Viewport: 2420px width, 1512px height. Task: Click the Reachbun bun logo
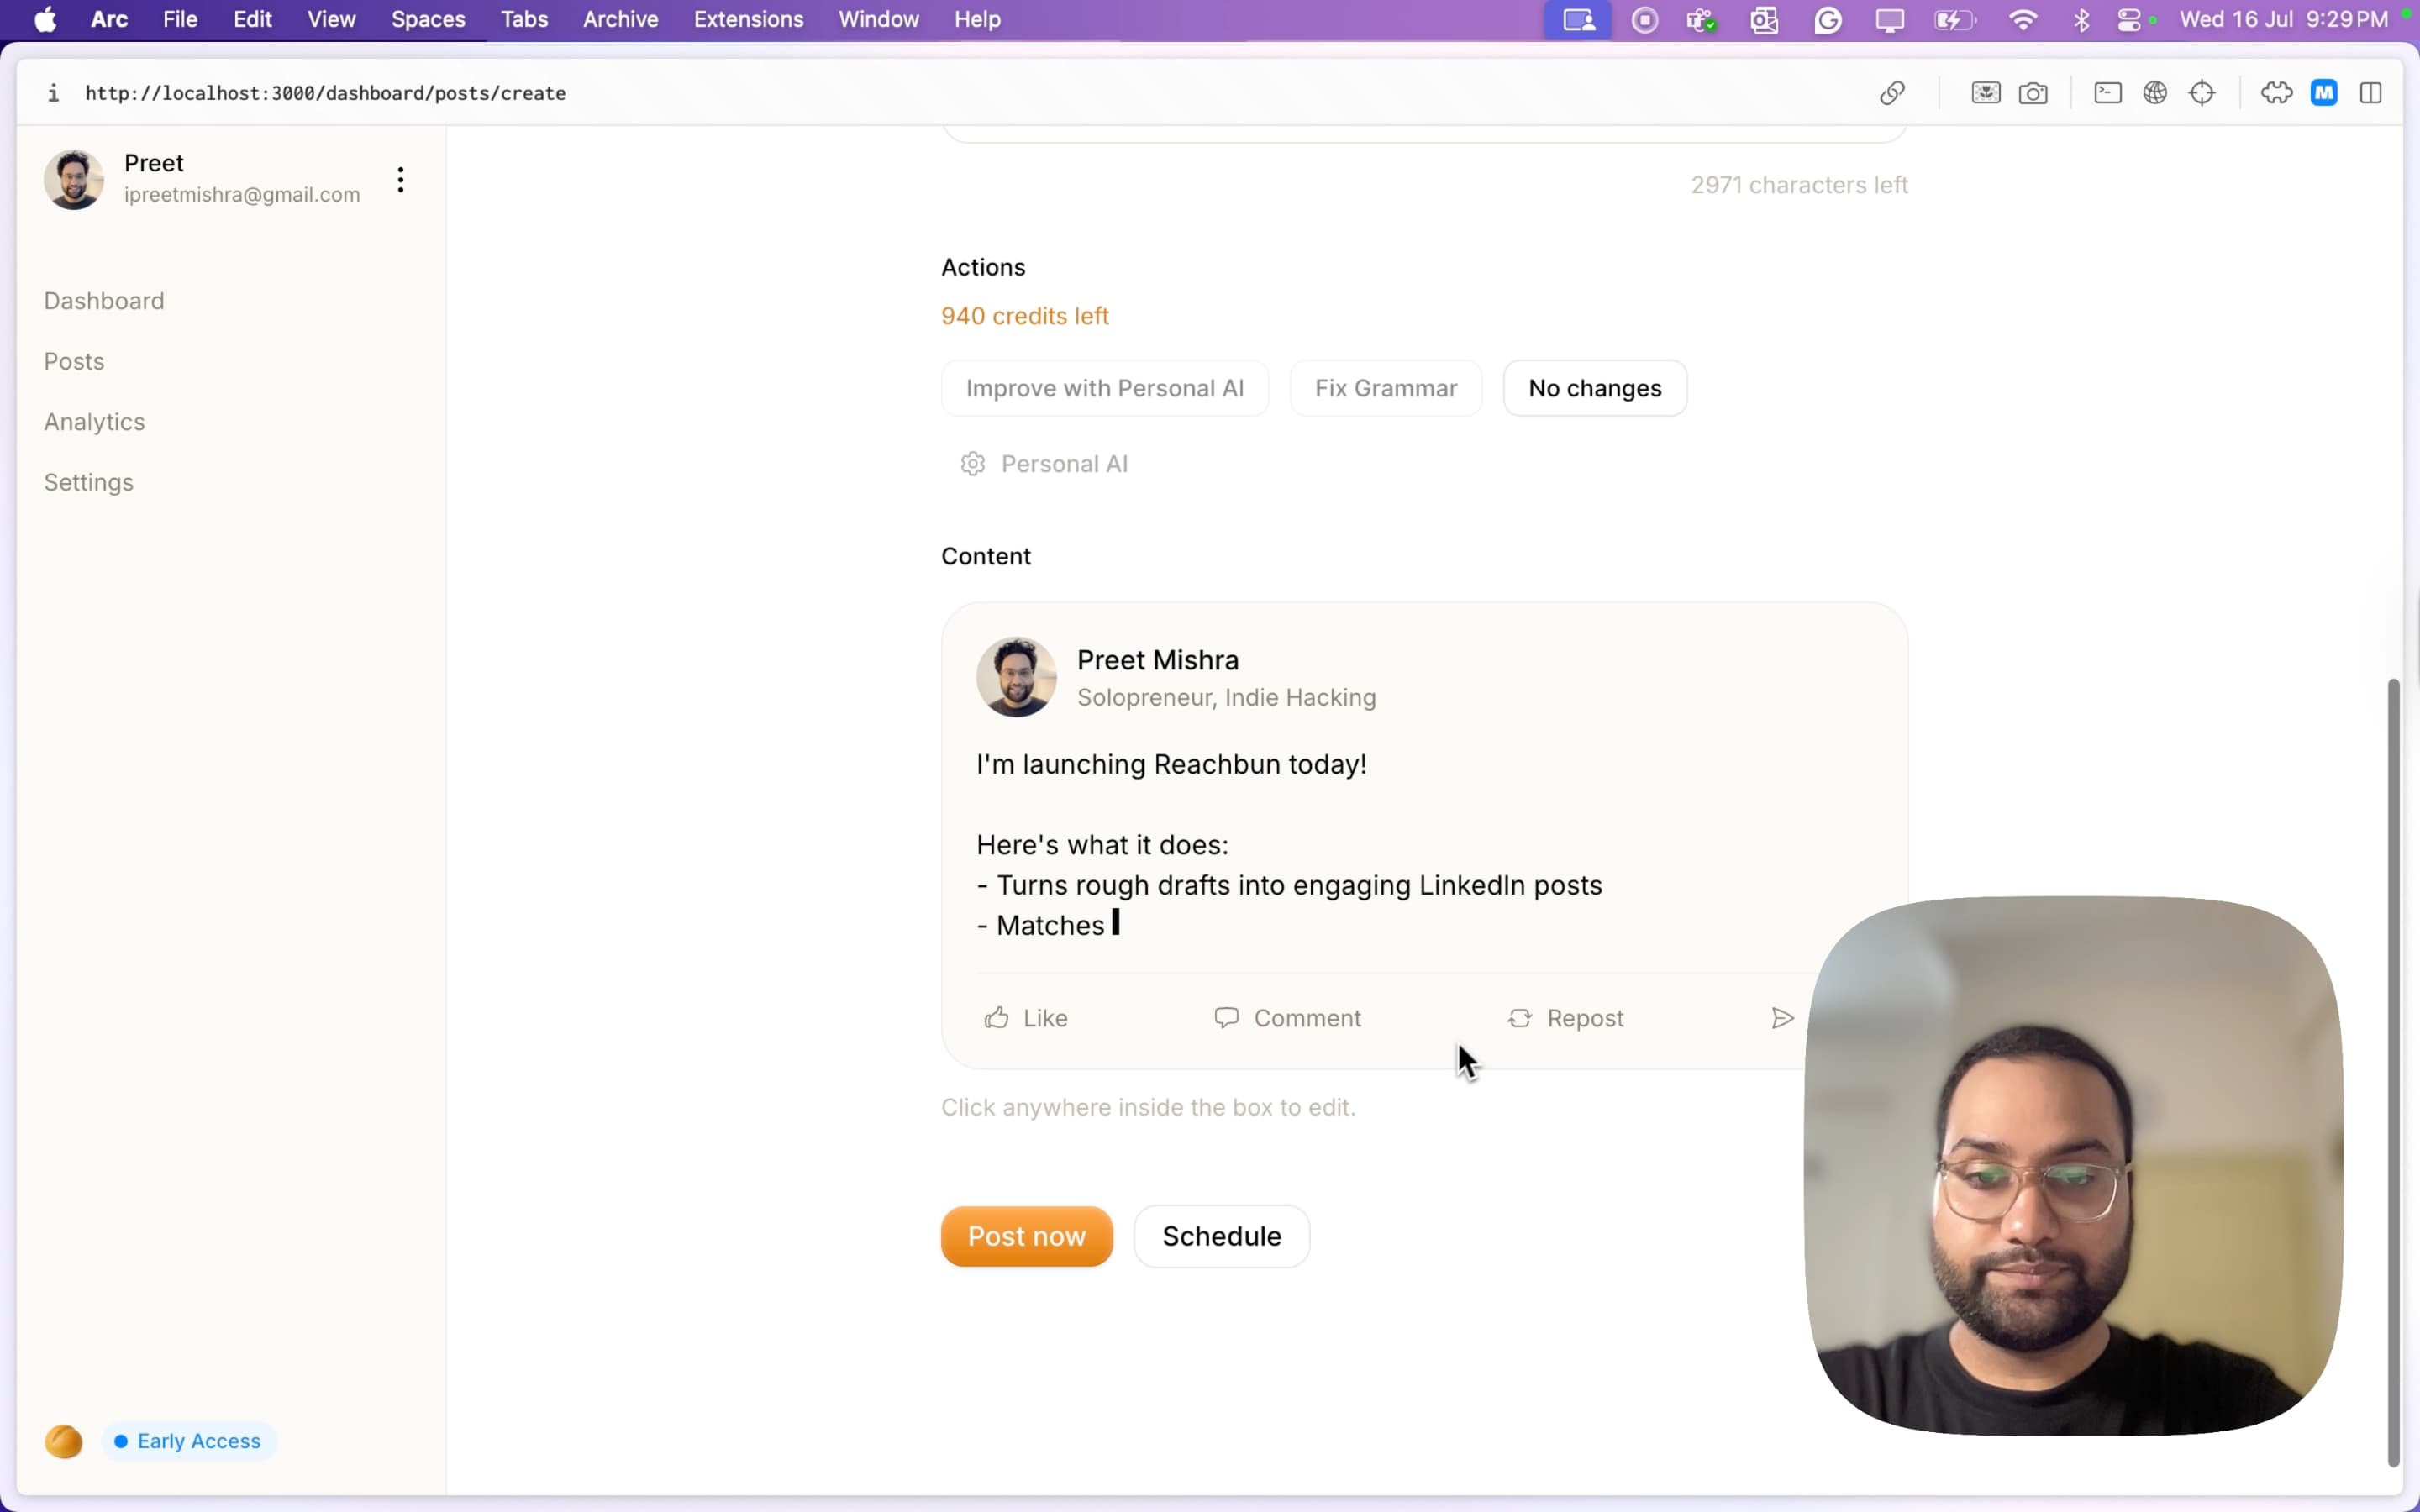tap(64, 1441)
